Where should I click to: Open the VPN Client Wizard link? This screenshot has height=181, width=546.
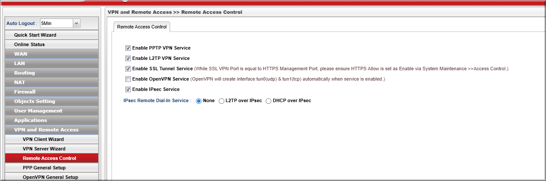point(43,139)
